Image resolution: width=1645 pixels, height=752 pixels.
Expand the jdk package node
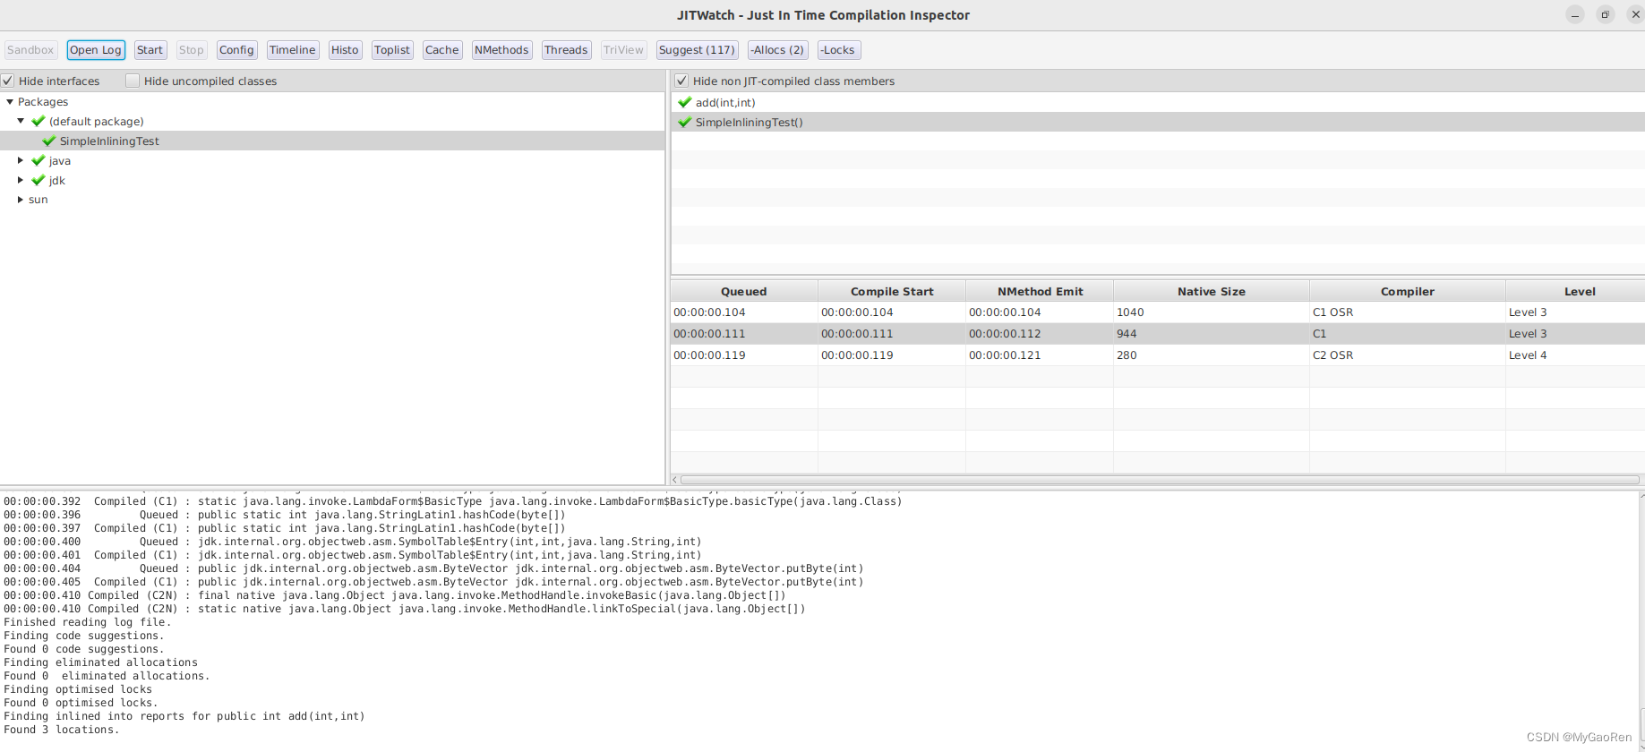(21, 180)
